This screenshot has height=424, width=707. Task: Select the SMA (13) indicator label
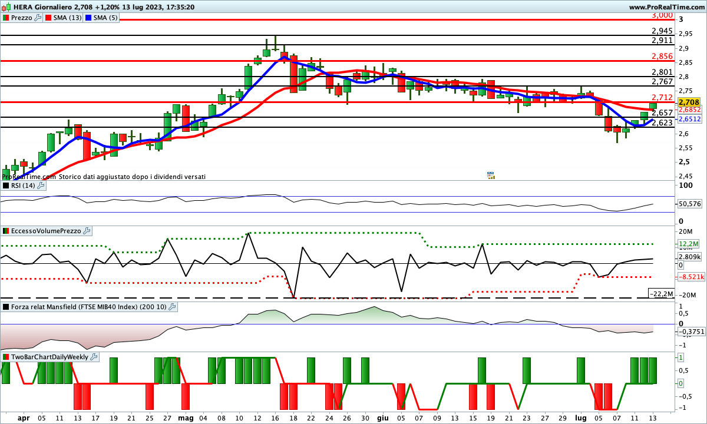(68, 18)
